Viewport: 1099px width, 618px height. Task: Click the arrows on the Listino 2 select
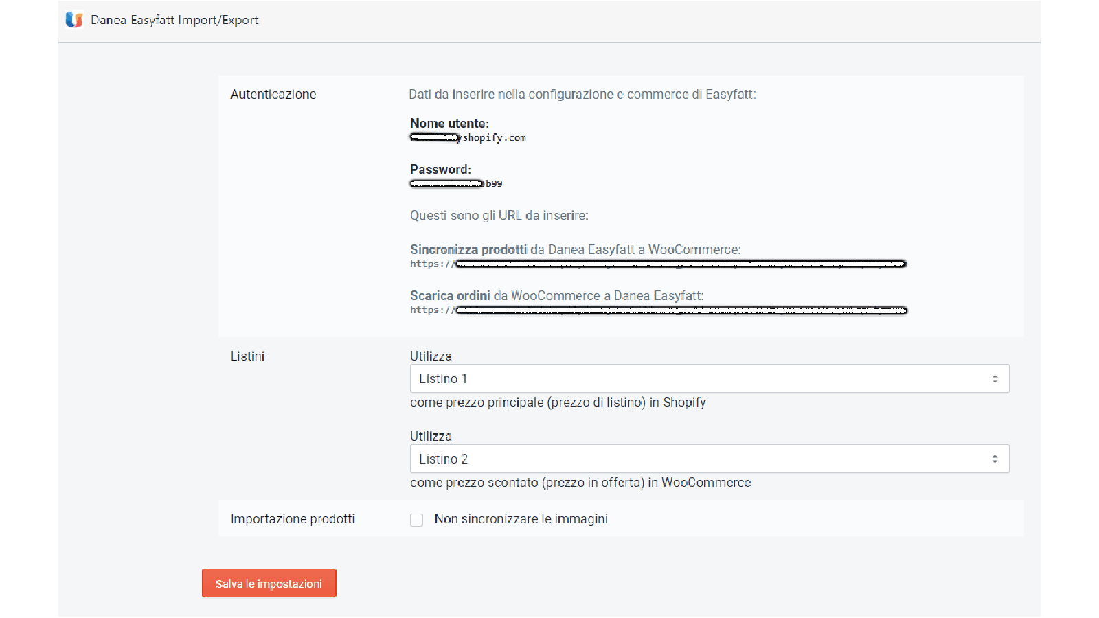coord(995,459)
